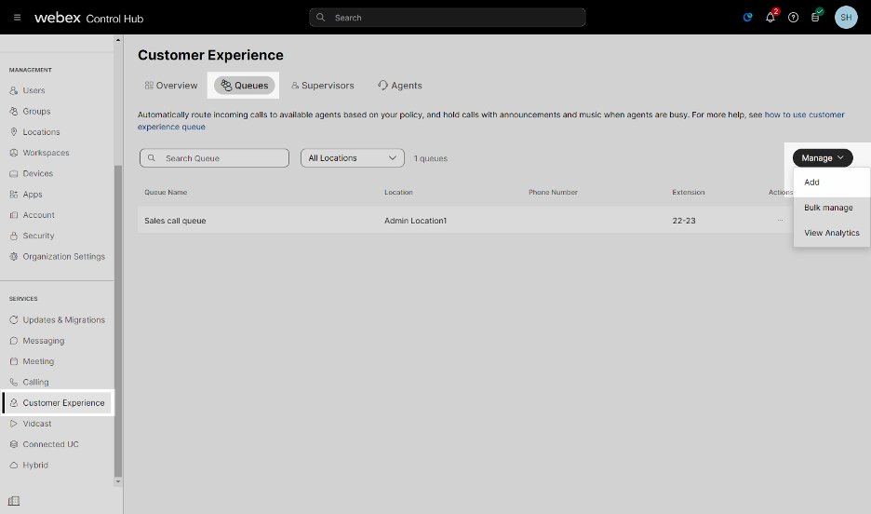Click the Meeting calendar icon
The height and width of the screenshot is (514, 871).
pyautogui.click(x=14, y=361)
